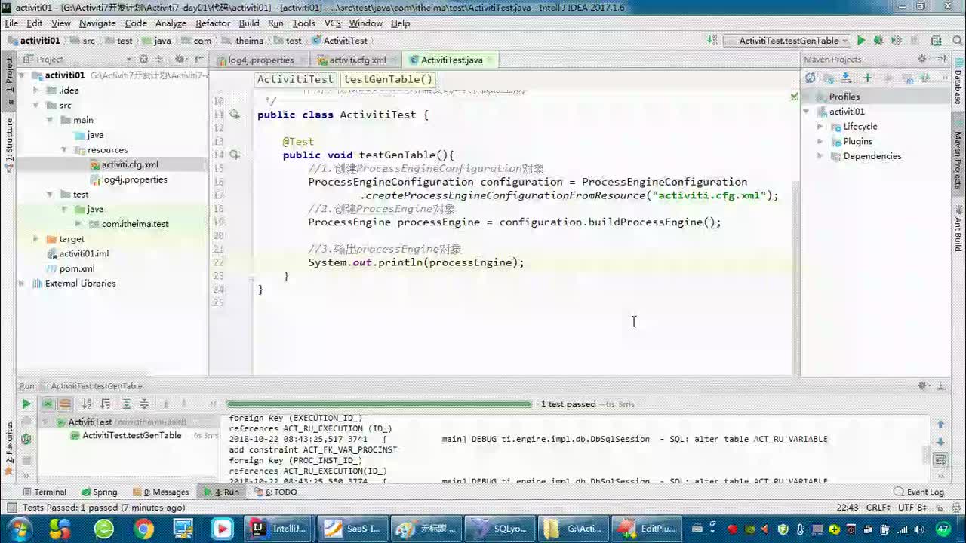
Task: Open Project Structure dialog icon
Action: coord(937,41)
